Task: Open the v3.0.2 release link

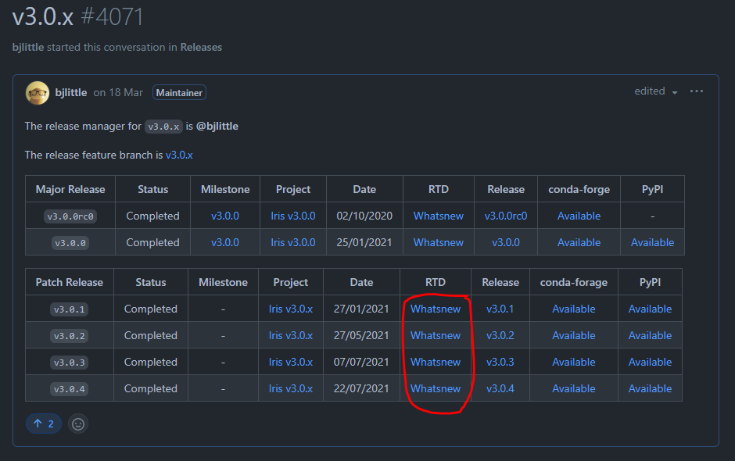Action: 500,336
